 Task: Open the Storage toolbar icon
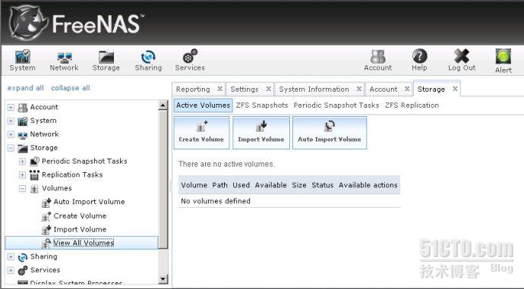pos(106,61)
